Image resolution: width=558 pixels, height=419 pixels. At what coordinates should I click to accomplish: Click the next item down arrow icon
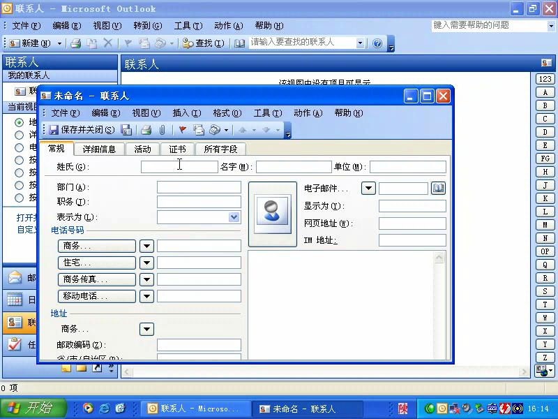click(x=266, y=130)
